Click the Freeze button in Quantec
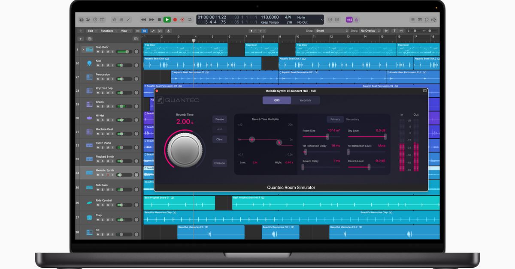The width and height of the screenshot is (515, 269). point(219,120)
